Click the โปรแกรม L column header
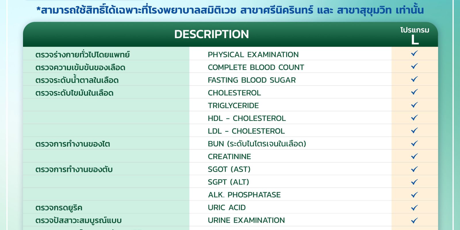Screen dimensions: 460x230 (415, 36)
